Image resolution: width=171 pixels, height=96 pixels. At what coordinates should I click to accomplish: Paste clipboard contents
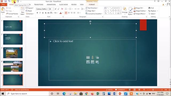tap(3, 10)
